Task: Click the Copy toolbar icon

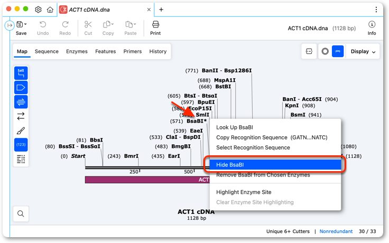Action: [106, 24]
